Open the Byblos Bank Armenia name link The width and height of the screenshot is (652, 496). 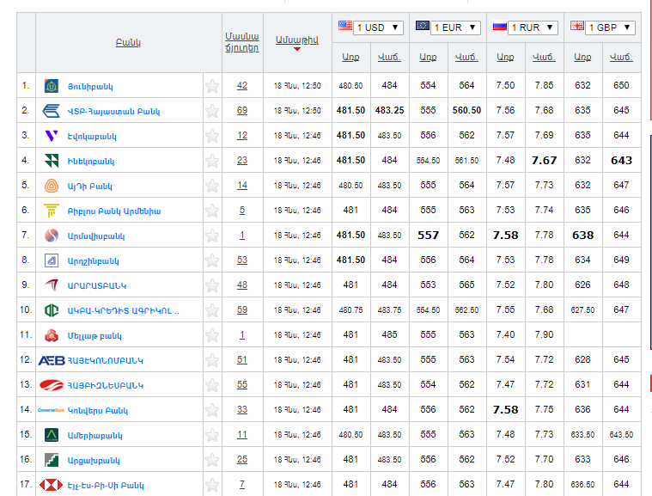(x=114, y=211)
